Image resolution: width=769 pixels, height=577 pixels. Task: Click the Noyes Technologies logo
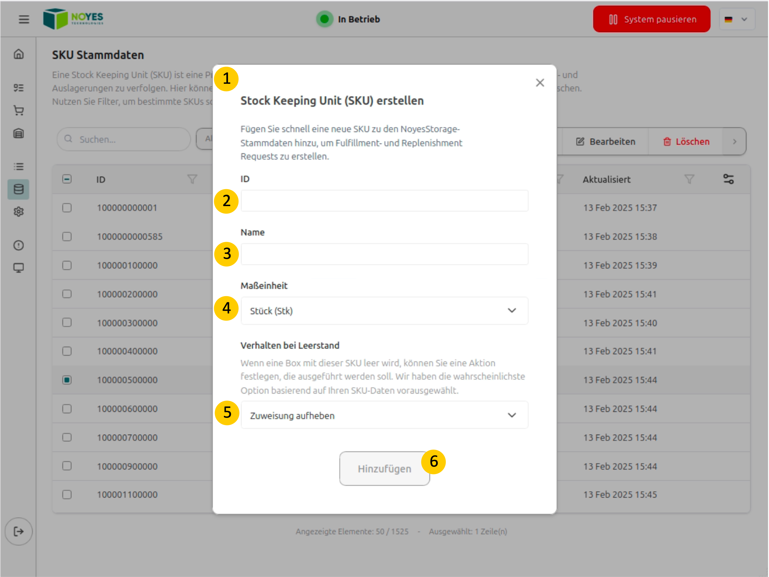coord(73,19)
